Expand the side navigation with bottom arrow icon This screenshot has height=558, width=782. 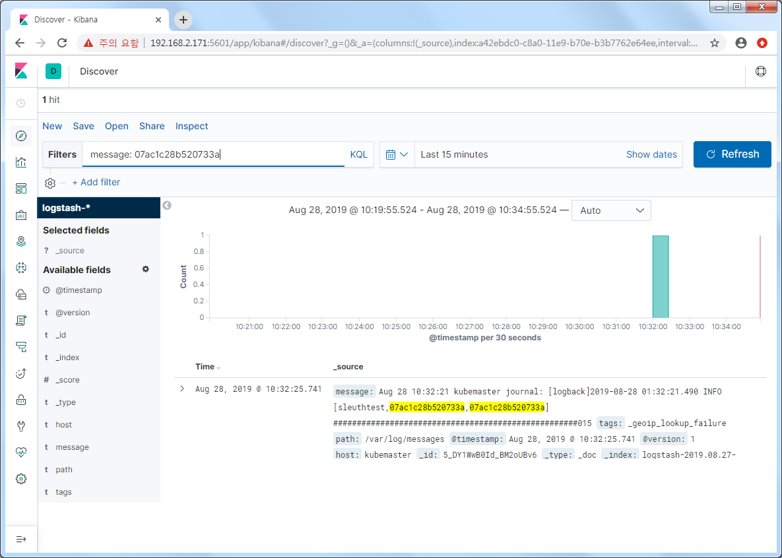point(21,539)
